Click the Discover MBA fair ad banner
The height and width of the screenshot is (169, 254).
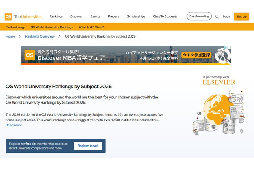click(126, 55)
